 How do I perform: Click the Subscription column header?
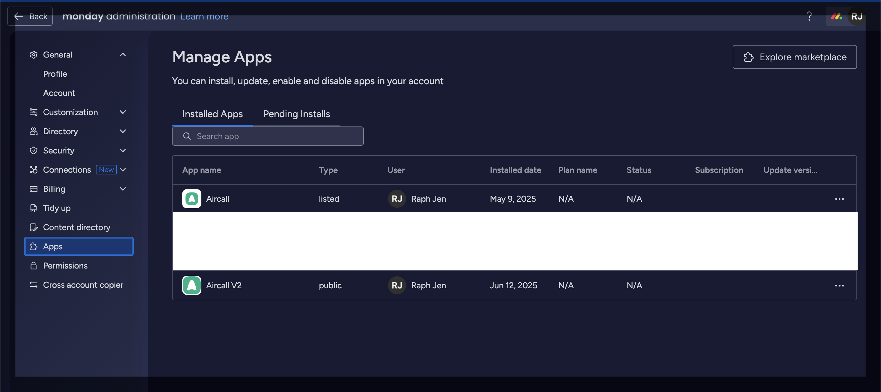tap(719, 170)
